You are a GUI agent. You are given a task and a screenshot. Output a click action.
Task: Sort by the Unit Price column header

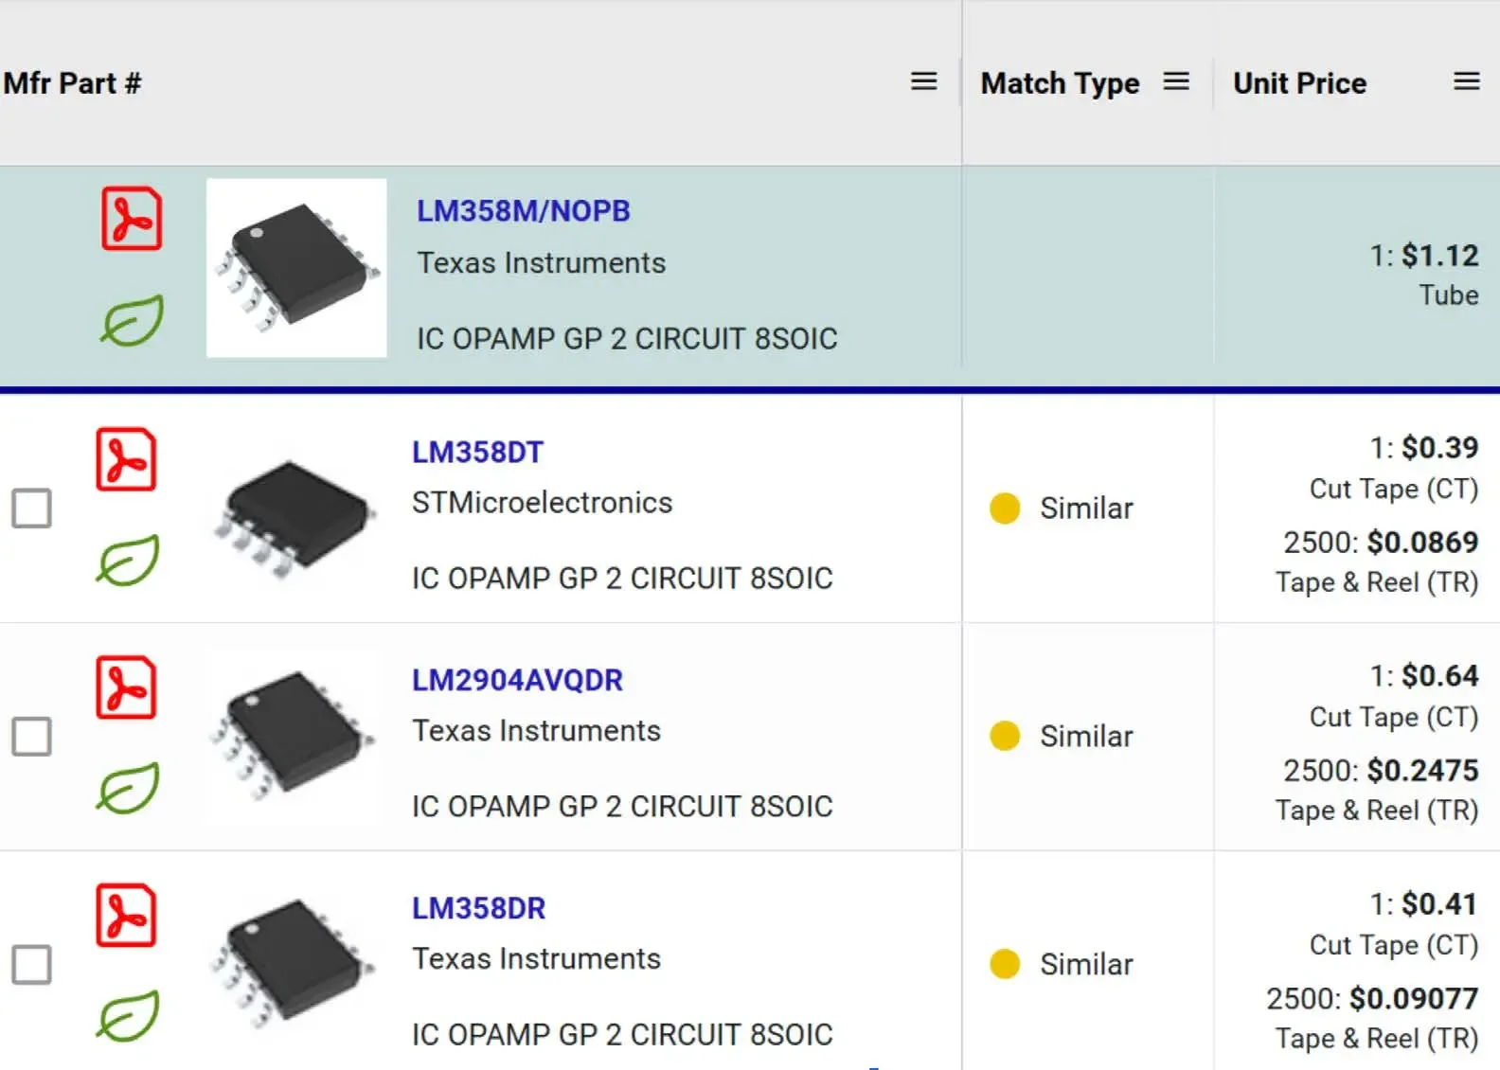click(1299, 83)
